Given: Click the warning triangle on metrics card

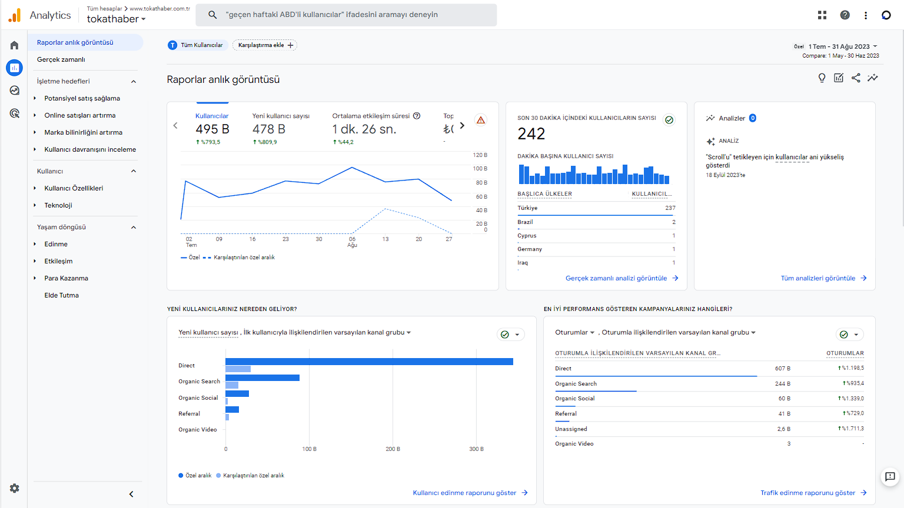Looking at the screenshot, I should point(481,120).
